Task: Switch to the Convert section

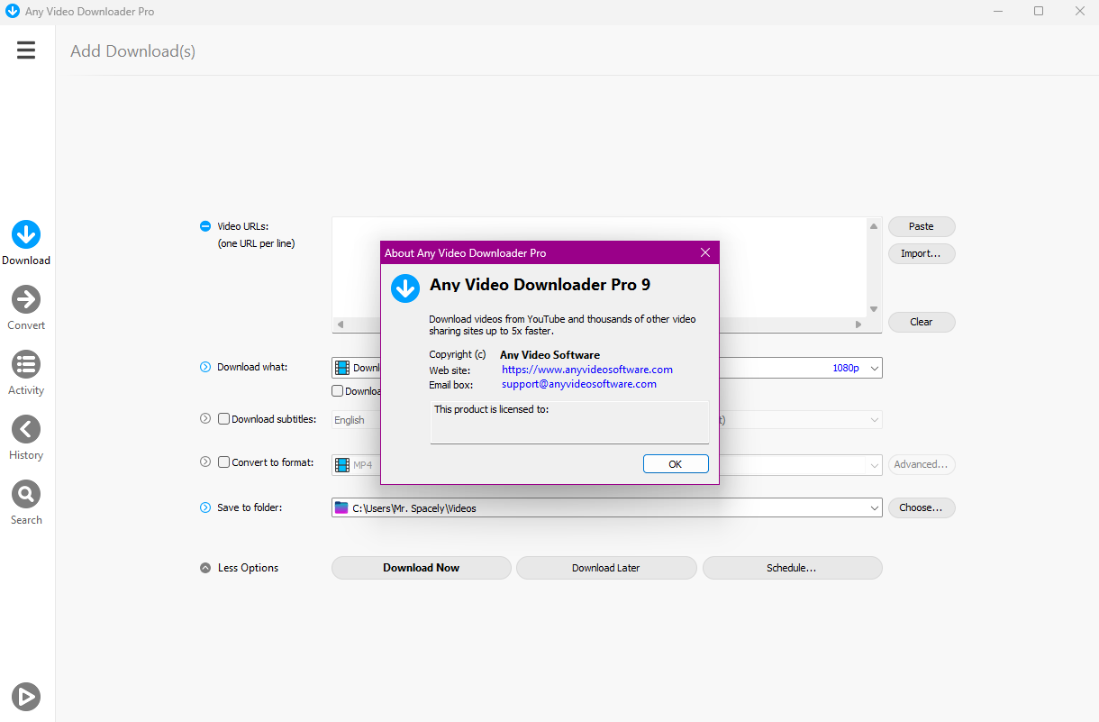Action: pyautogui.click(x=26, y=308)
